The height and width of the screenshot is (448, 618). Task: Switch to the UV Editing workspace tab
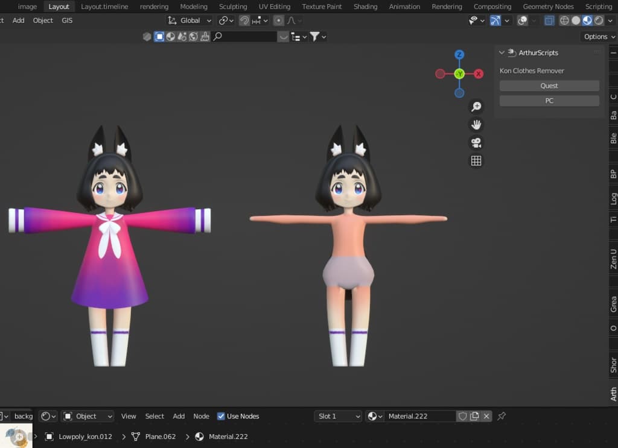click(274, 7)
